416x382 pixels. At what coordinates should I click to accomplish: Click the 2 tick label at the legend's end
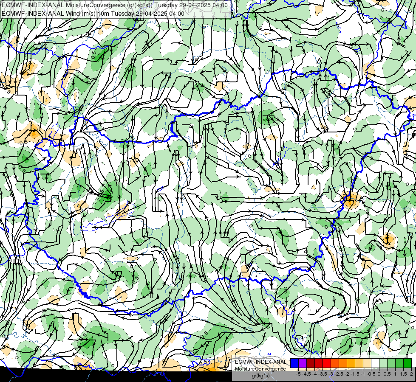[411, 374]
